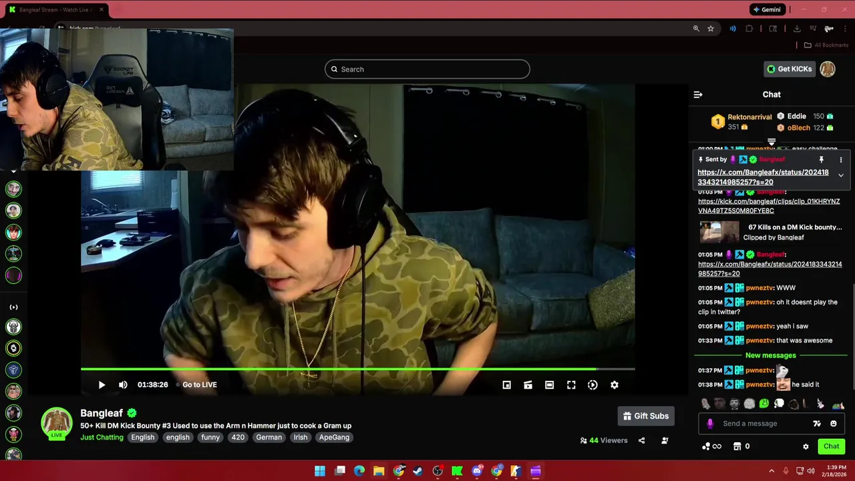This screenshot has height=481, width=855.
Task: Open the Windows Start menu
Action: click(x=320, y=471)
